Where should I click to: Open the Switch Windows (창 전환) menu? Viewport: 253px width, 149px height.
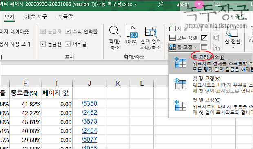[233, 38]
